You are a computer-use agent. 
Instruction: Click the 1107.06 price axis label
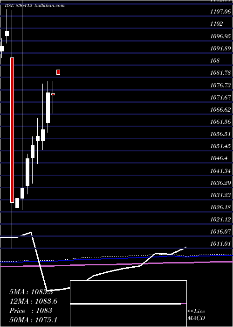point(220,12)
